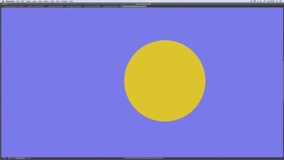Image resolution: width=284 pixels, height=160 pixels.
Task: Open the Window menu
Action: click(x=64, y=1)
